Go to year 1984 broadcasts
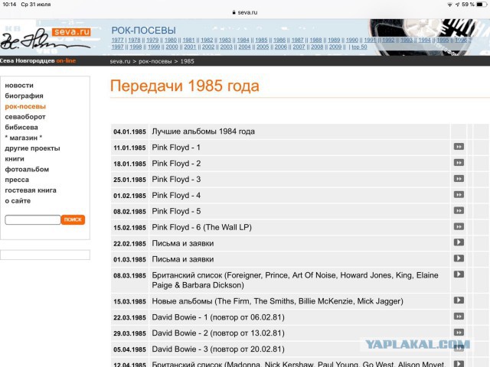Viewport: 490px width, 367px height. [243, 41]
